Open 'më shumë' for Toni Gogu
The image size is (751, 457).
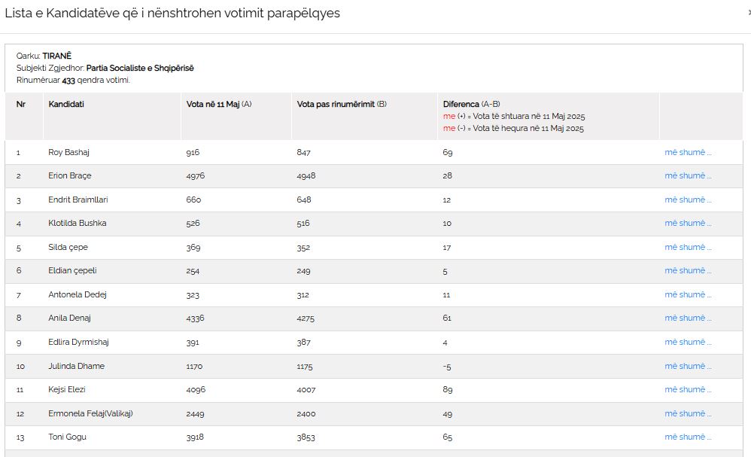click(x=687, y=437)
